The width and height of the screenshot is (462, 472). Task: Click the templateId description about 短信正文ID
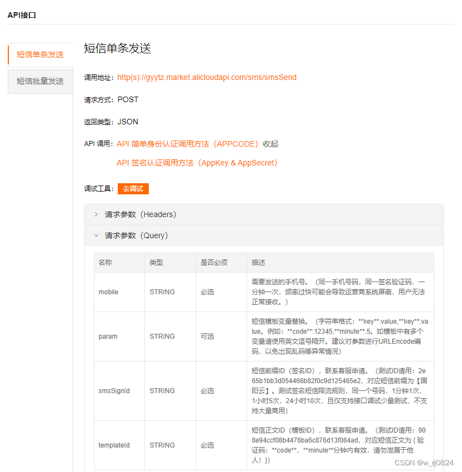(339, 445)
